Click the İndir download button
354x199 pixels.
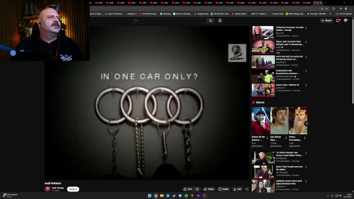237,189
